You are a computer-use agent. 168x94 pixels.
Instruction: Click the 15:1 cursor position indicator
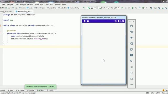[148, 93]
